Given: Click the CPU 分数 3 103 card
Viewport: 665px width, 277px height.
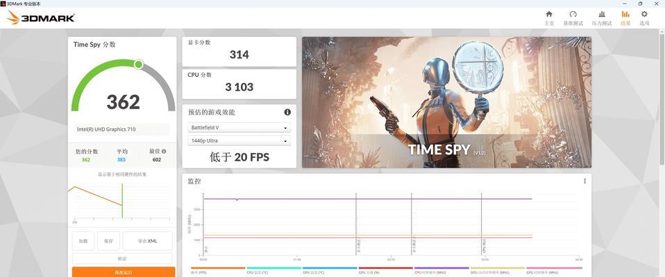Looking at the screenshot, I should pyautogui.click(x=239, y=84).
